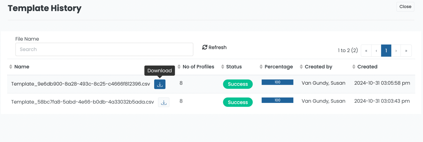Click the first row's 100 percent progress bar
The height and width of the screenshot is (142, 423).
tap(277, 82)
